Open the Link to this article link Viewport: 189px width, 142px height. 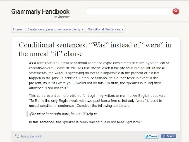pos(31,136)
